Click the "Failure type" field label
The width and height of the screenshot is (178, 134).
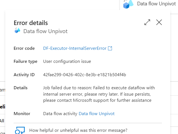click(x=26, y=61)
